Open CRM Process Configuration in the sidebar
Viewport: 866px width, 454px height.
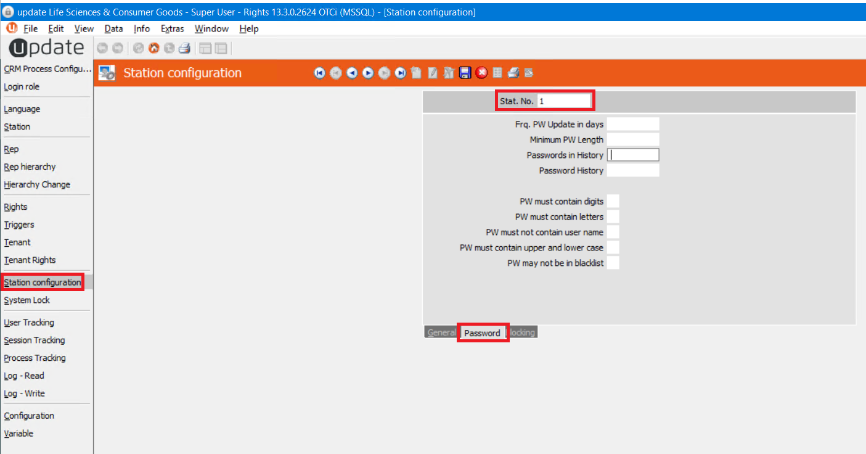pyautogui.click(x=47, y=69)
